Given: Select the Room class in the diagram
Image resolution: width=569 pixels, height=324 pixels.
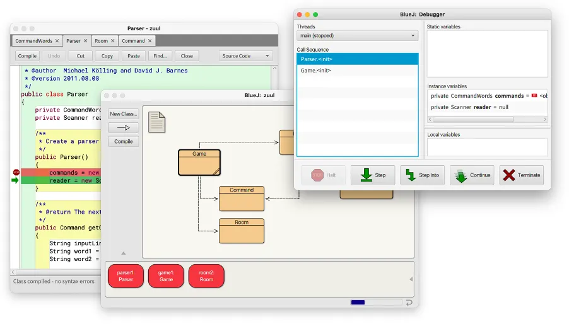Looking at the screenshot, I should (242, 231).
